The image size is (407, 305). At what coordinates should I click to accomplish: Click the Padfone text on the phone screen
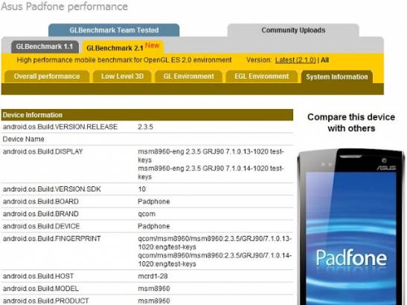(x=351, y=258)
